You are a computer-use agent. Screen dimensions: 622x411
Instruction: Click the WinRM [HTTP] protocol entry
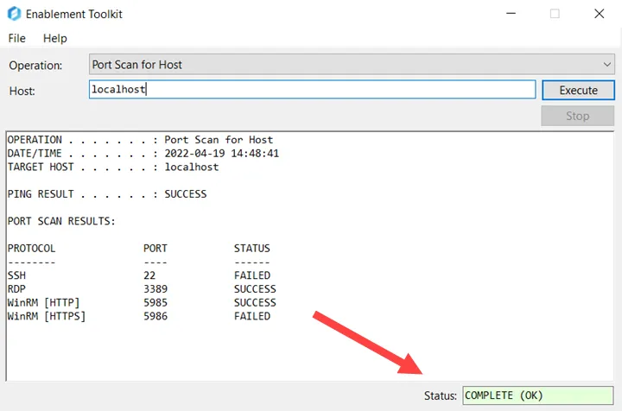click(44, 303)
